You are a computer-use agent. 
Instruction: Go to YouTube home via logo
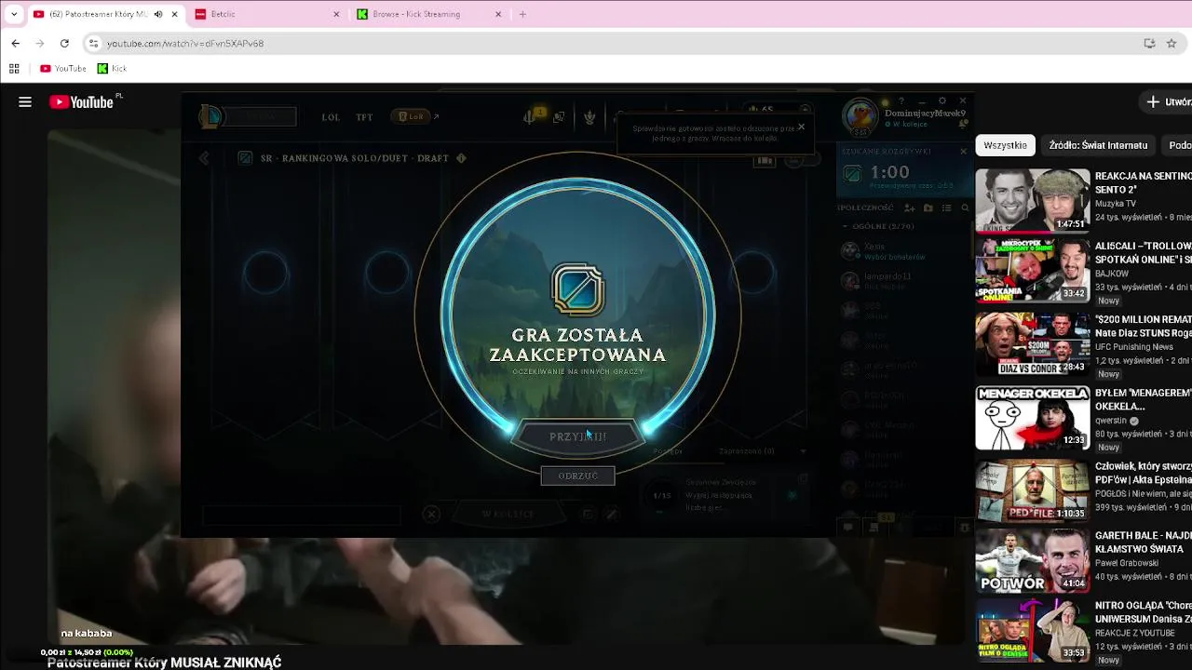click(x=80, y=102)
